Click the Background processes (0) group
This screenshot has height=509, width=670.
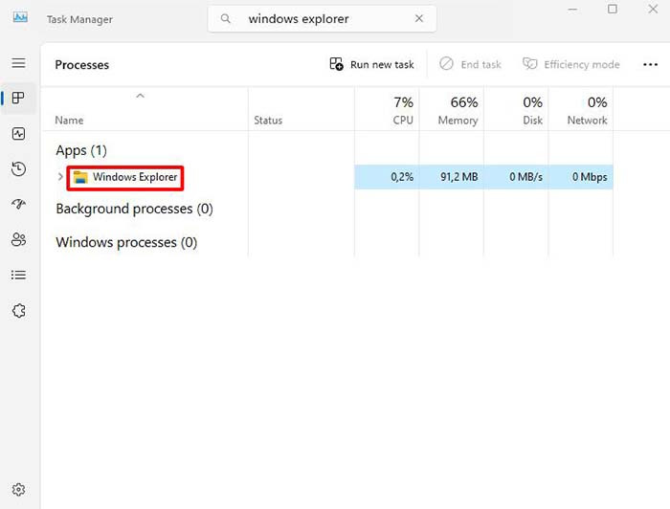pos(134,209)
